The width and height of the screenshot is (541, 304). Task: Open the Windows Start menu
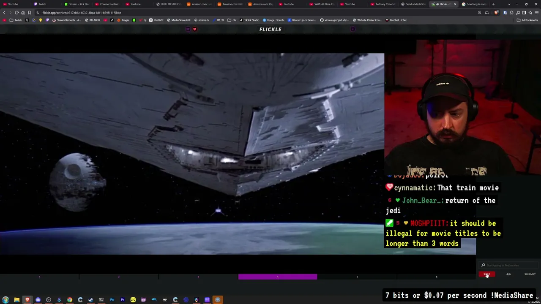click(6, 300)
